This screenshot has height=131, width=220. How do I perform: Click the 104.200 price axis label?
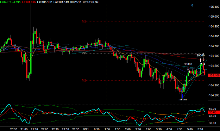pos(214,95)
